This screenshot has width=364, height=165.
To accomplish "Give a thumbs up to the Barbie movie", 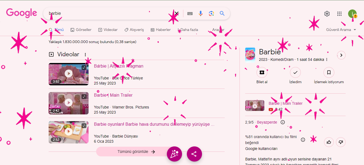I will click(329, 142).
